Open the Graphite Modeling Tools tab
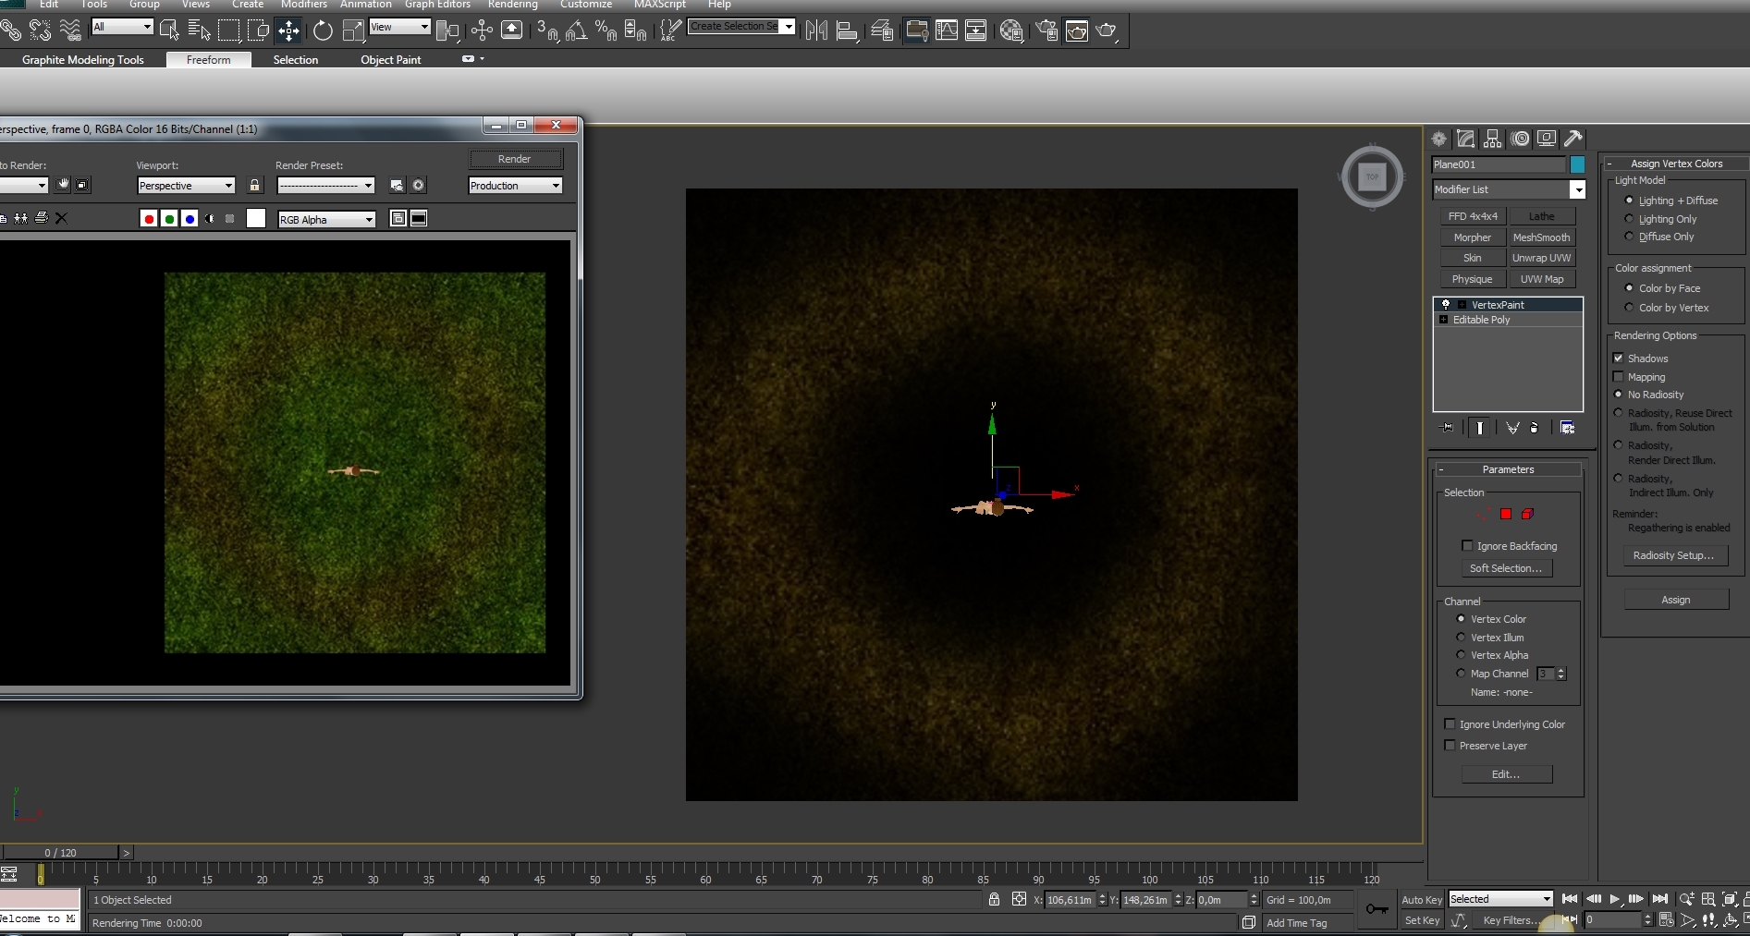Image resolution: width=1750 pixels, height=936 pixels. click(x=83, y=59)
